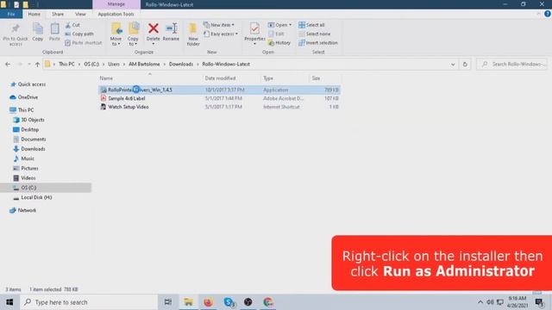Image resolution: width=552 pixels, height=310 pixels.
Task: Open Task View on the taskbar
Action: click(168, 302)
